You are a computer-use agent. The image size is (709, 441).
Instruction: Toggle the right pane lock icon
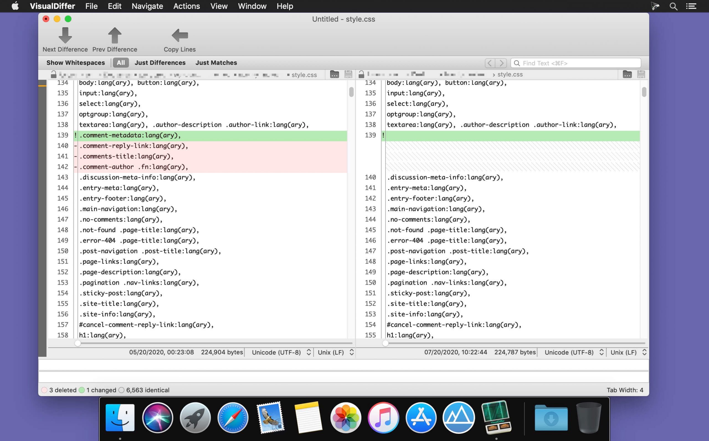coord(361,74)
